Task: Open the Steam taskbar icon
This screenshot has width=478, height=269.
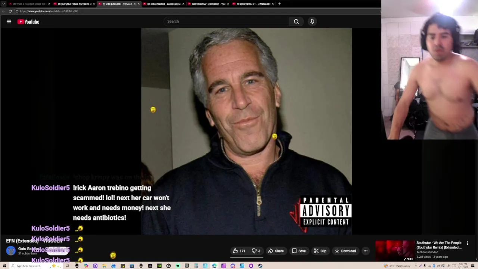Action: (260, 266)
